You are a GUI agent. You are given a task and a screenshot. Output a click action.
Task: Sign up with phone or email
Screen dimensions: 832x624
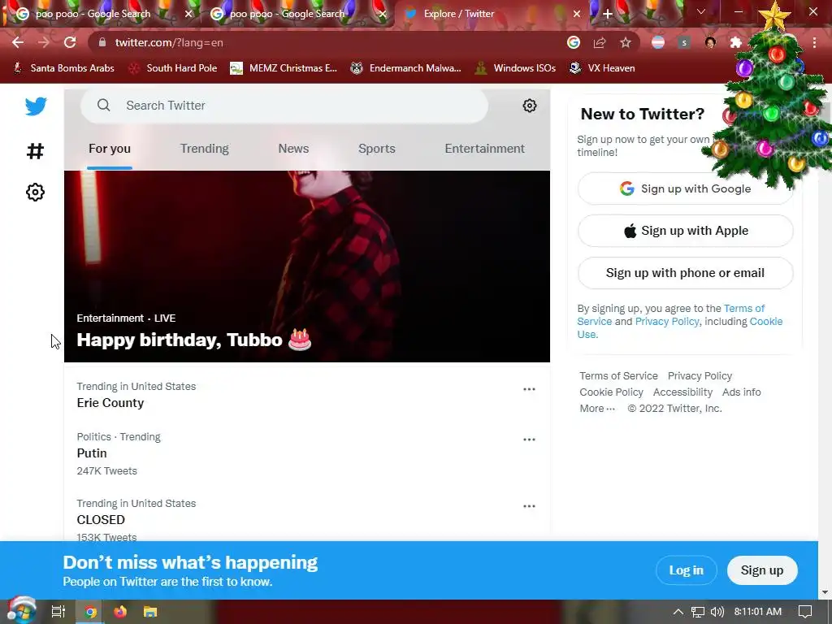[685, 273]
